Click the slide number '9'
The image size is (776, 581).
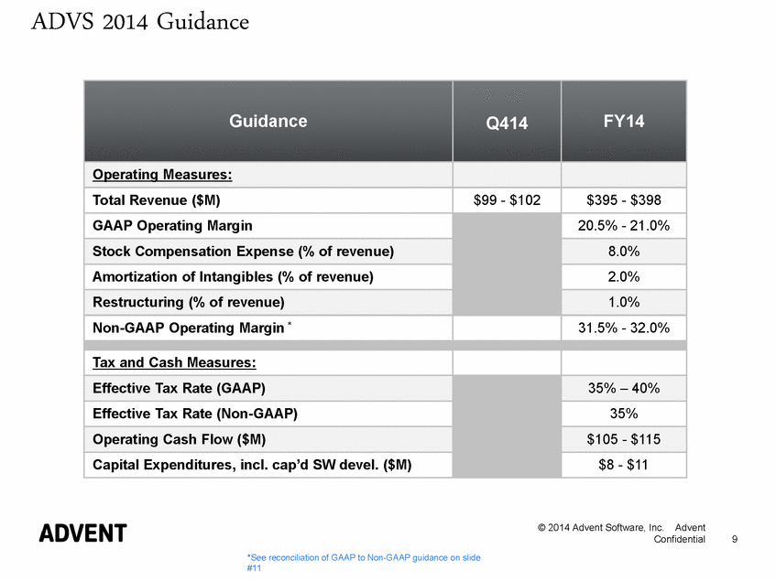pos(735,540)
